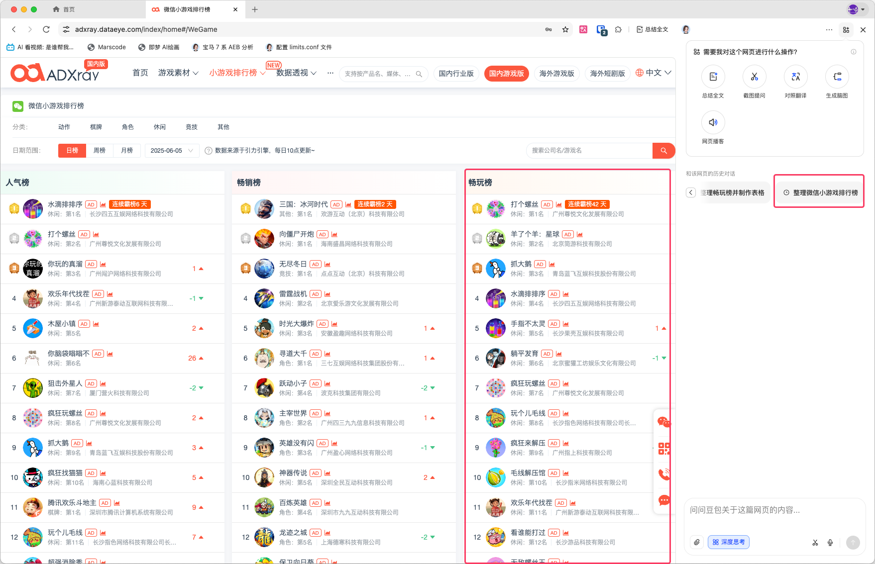Select 海外游戏版 version pill
Screen dimensions: 875x564
pos(556,74)
